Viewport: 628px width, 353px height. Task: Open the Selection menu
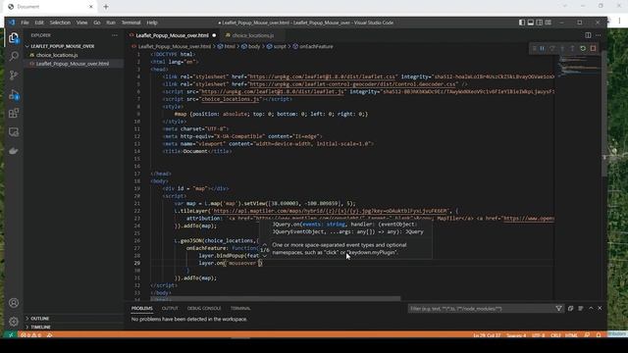tap(60, 23)
